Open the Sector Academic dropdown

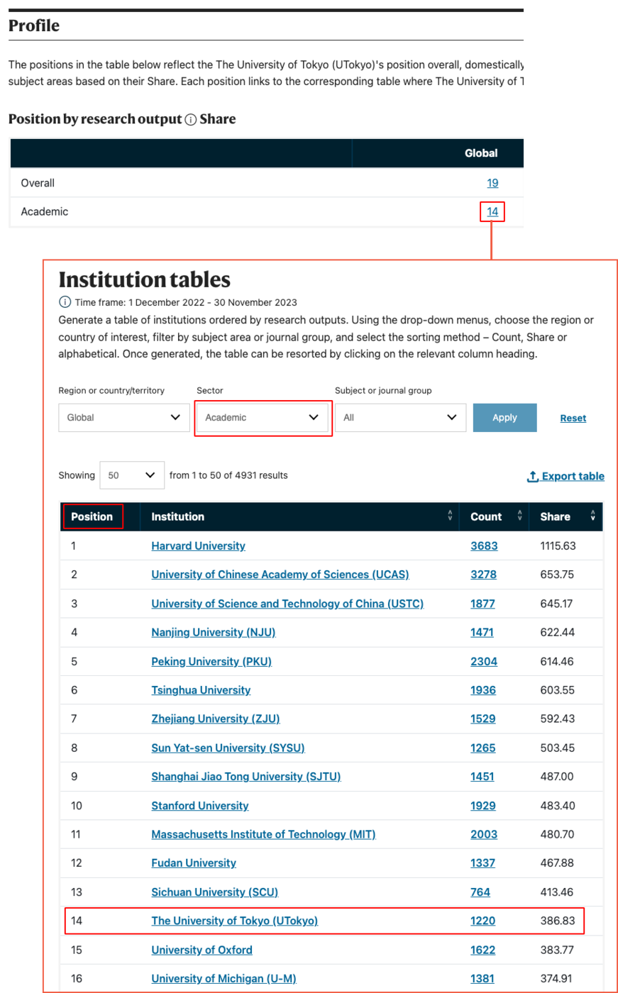pyautogui.click(x=262, y=418)
